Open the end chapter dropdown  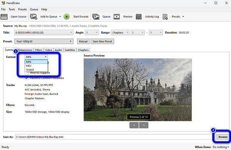156,33
